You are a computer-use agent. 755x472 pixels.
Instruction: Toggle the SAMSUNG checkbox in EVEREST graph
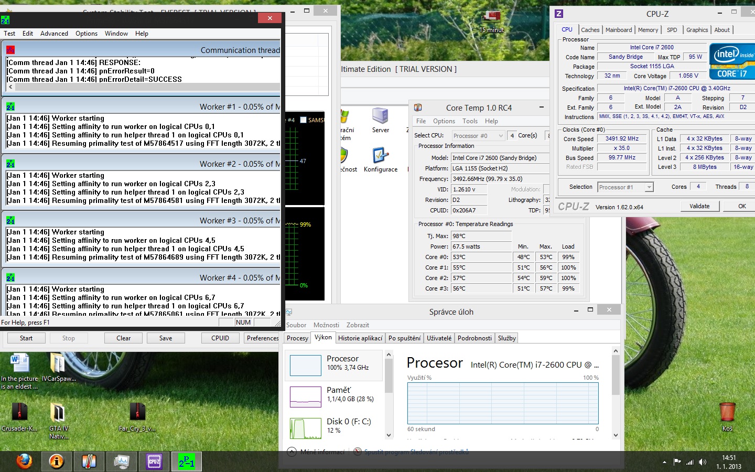pyautogui.click(x=303, y=120)
